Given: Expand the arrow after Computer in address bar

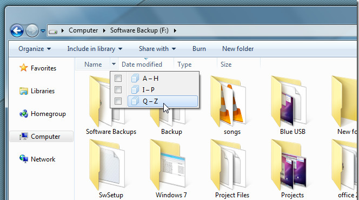Looking at the screenshot, I should (104, 30).
